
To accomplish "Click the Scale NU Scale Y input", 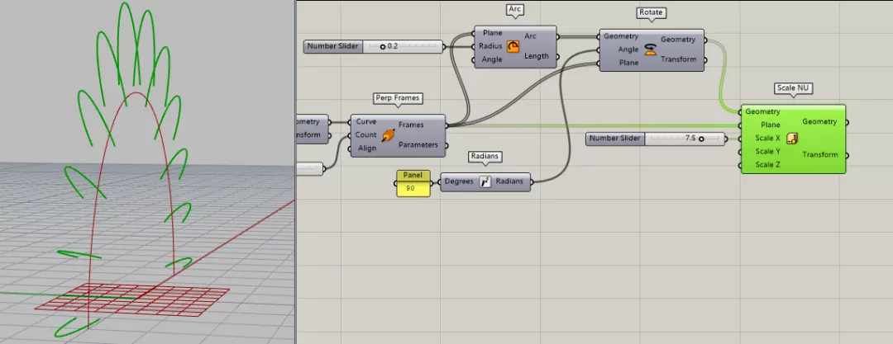I will pyautogui.click(x=767, y=151).
